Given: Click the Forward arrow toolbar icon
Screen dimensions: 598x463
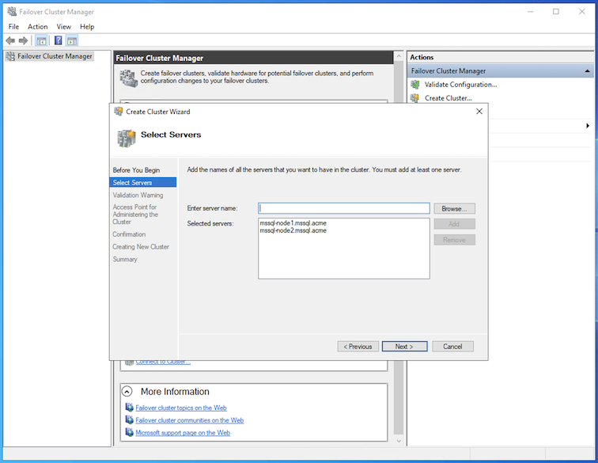Looking at the screenshot, I should point(23,40).
